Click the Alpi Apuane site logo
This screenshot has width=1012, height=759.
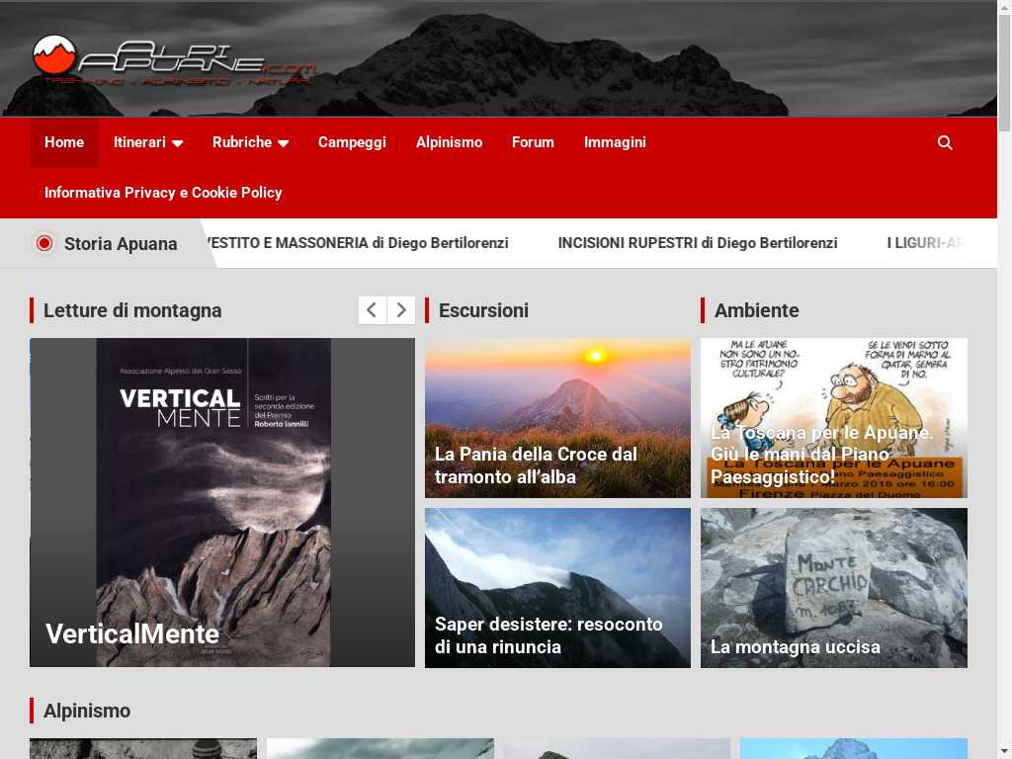pos(173,60)
